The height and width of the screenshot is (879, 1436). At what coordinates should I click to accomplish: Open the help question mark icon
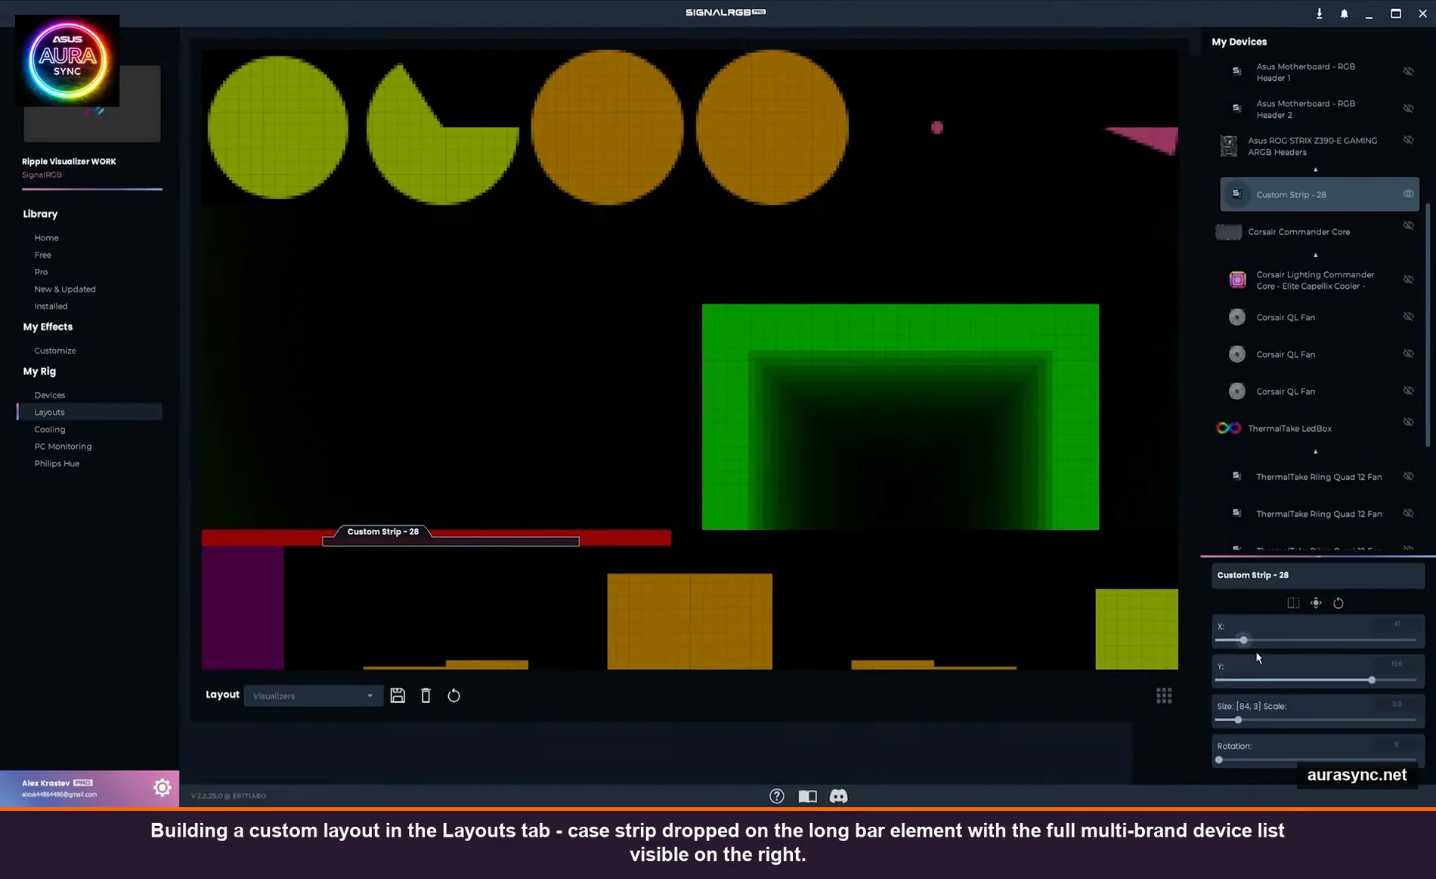(x=776, y=795)
